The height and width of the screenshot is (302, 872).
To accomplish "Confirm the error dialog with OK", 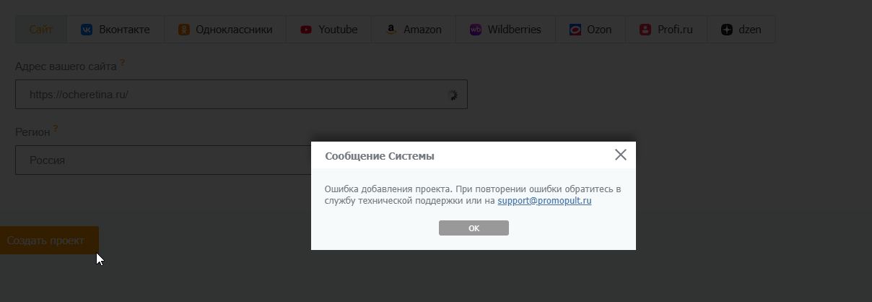I will [474, 228].
